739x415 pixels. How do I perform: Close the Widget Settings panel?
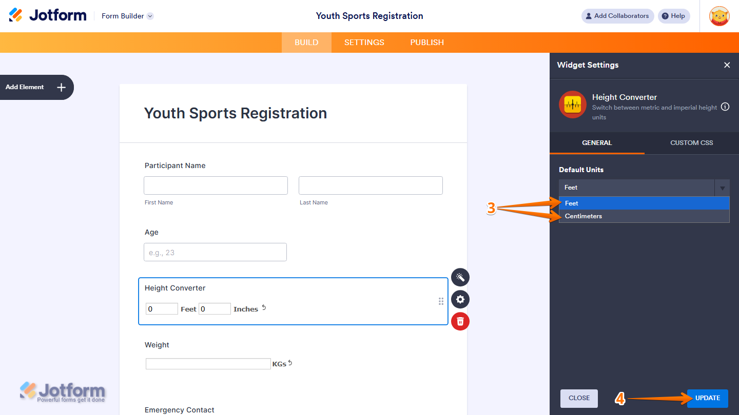727,65
